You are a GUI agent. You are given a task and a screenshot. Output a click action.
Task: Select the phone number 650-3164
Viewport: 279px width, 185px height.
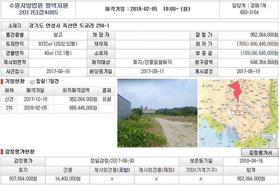(249, 12)
